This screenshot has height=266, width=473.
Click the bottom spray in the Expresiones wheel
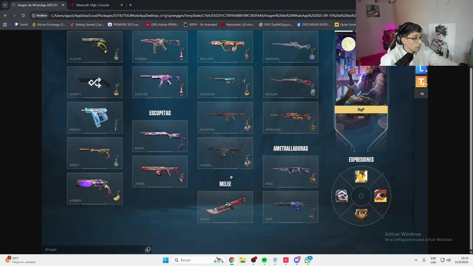361,215
